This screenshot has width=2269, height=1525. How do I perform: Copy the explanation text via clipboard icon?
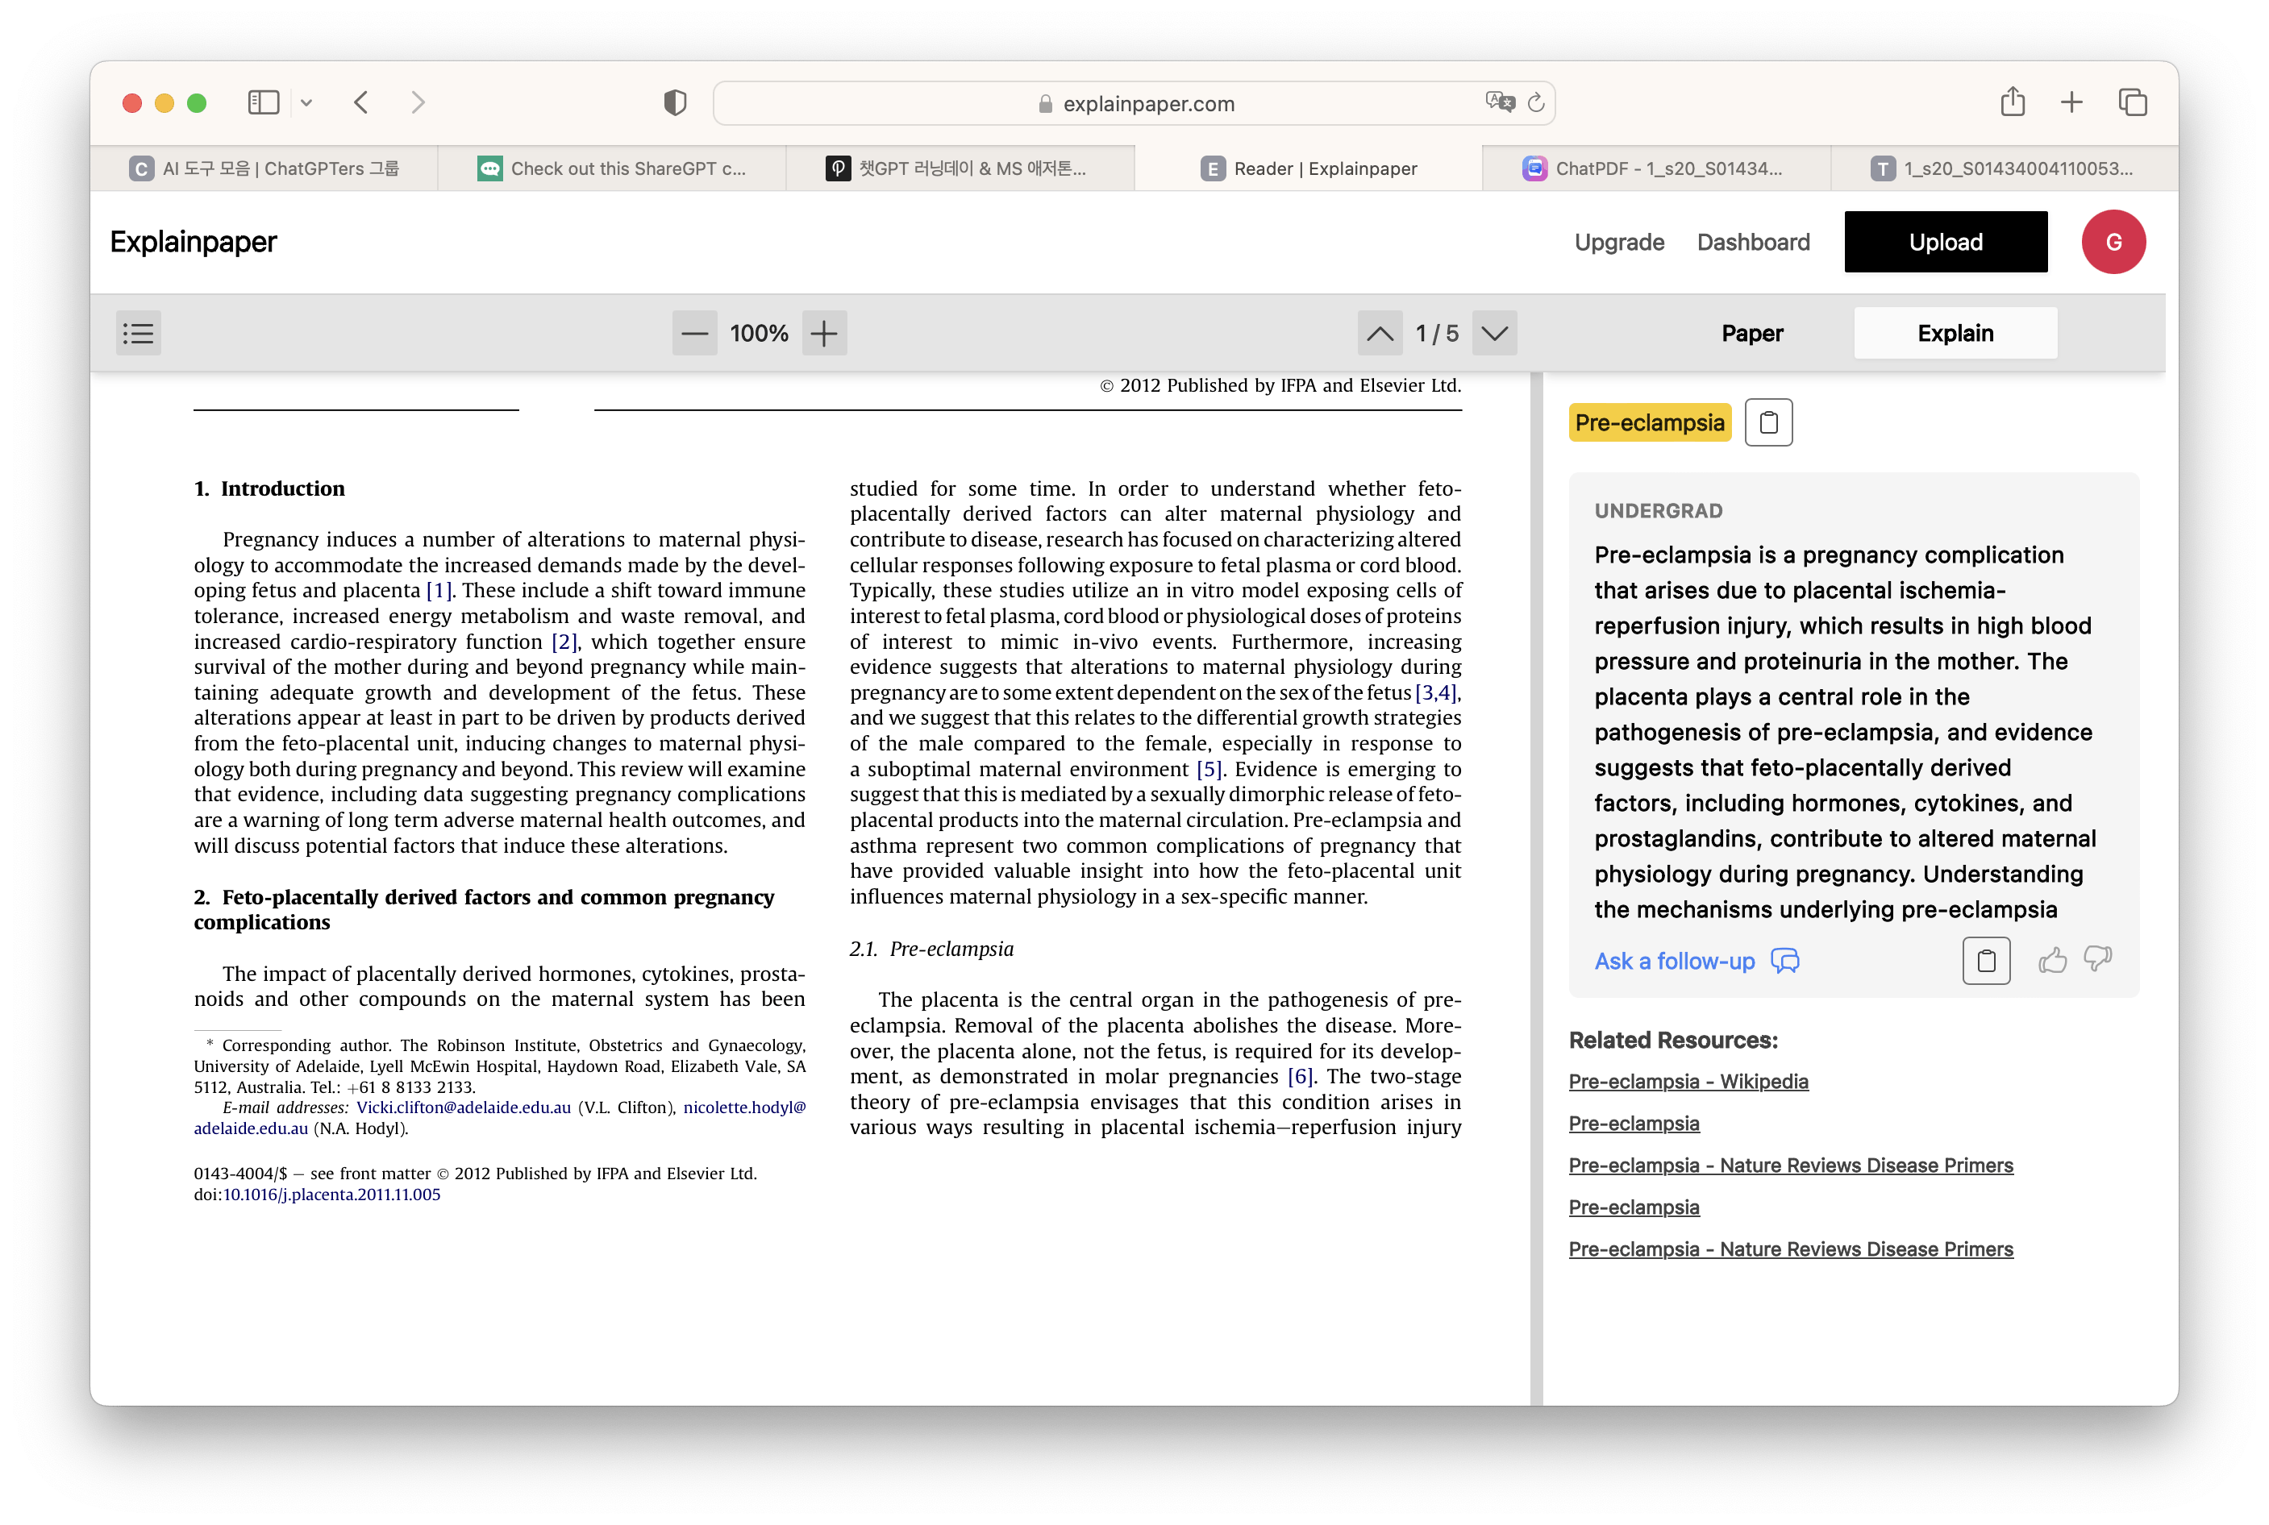(1986, 961)
